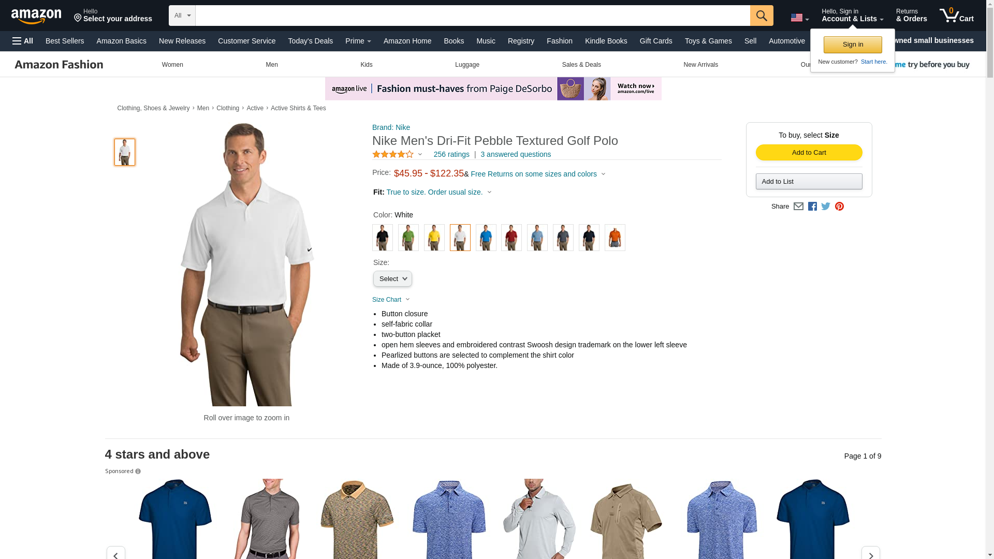This screenshot has height=559, width=994.
Task: Open the 256 ratings link
Action: (x=451, y=154)
